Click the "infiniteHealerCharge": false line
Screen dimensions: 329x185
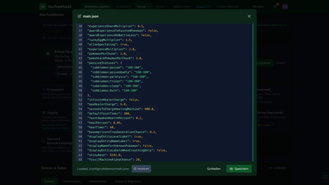[x=113, y=100]
